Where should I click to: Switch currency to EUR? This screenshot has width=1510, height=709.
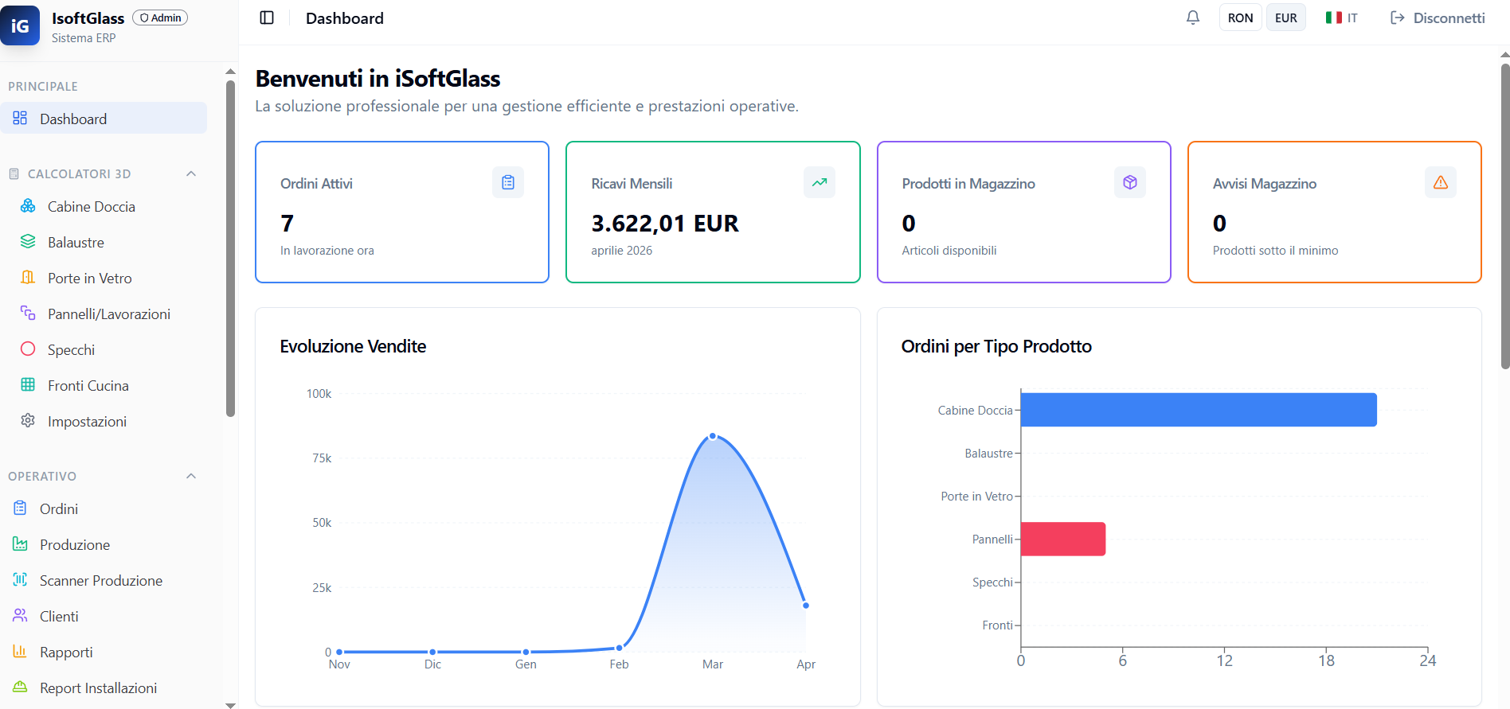pyautogui.click(x=1285, y=18)
